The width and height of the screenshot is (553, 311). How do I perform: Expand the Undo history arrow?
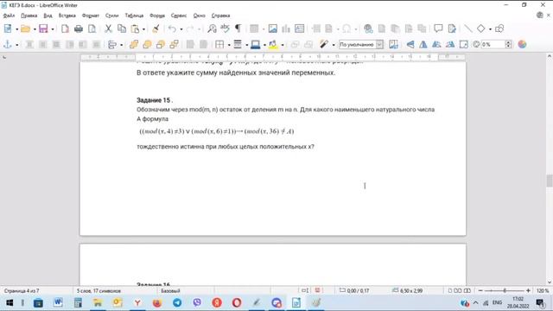click(x=181, y=29)
